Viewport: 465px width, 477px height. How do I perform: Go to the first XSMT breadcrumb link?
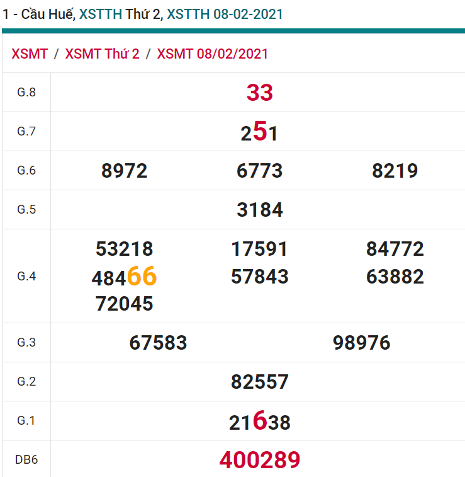(30, 54)
